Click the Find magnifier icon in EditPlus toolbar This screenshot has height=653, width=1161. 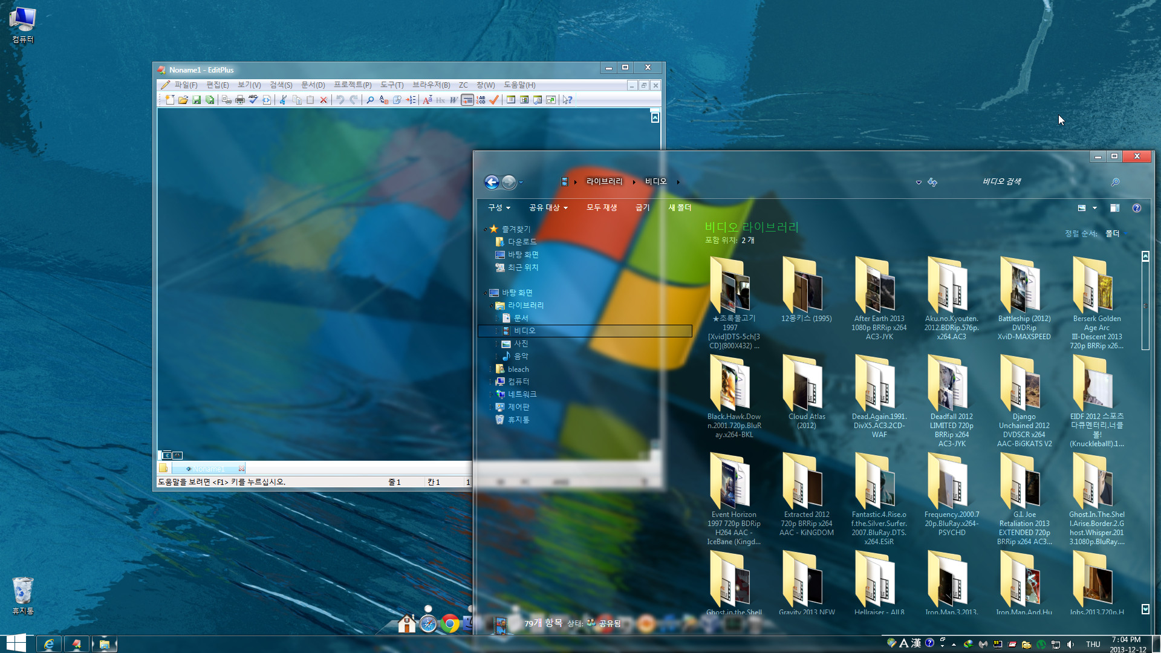pos(370,100)
